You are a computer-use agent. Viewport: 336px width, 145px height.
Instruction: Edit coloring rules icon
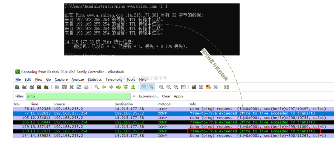click(208, 87)
